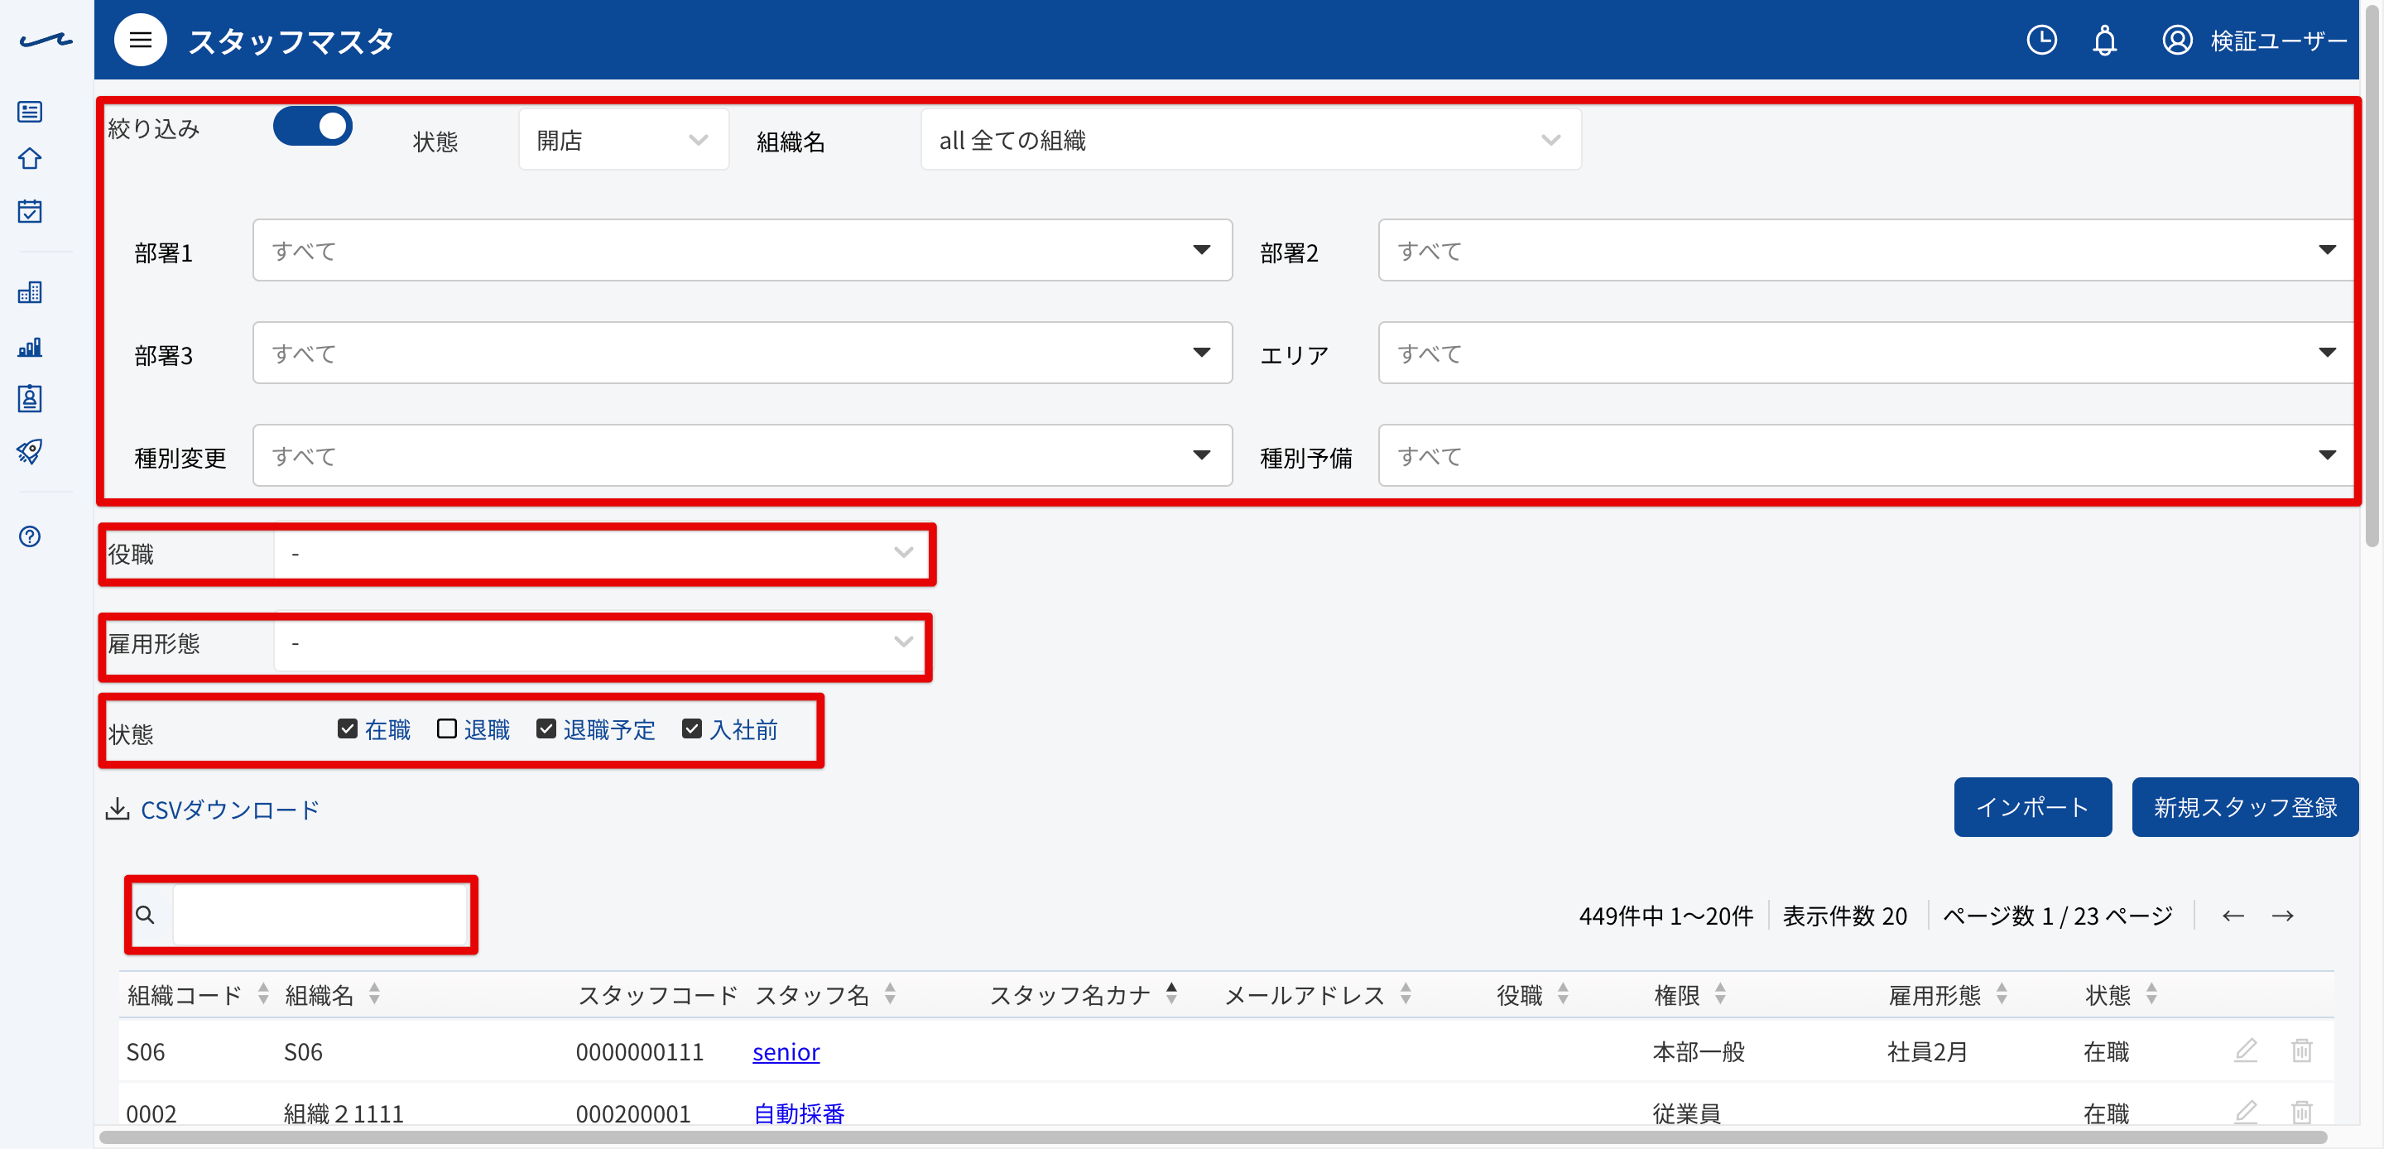Image resolution: width=2384 pixels, height=1149 pixels.
Task: Click the 検証ユーザー user name
Action: 2279,40
